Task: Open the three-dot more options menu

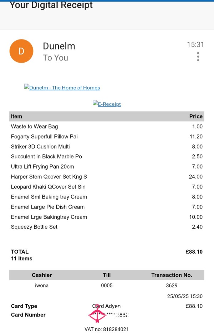Action: tap(198, 57)
